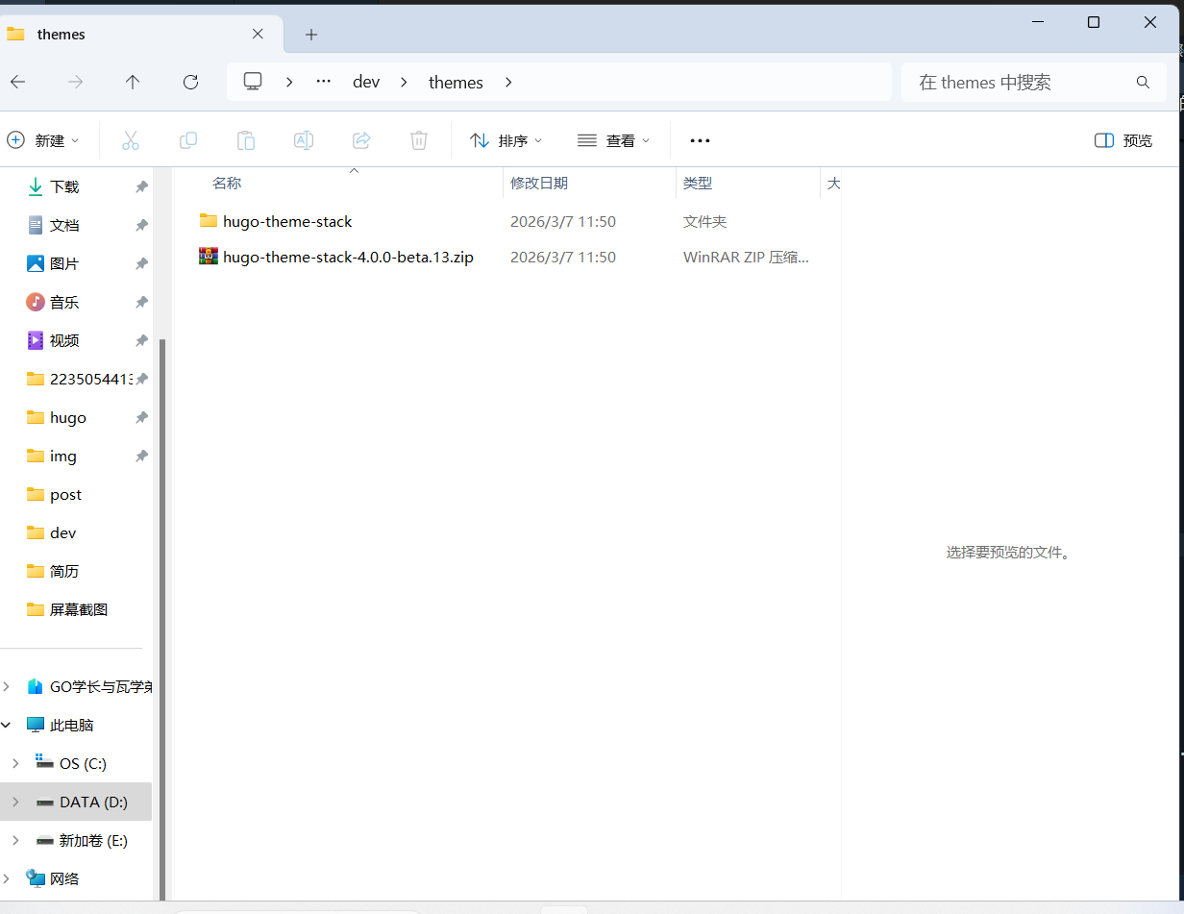
Task: Go up one directory level
Action: click(133, 82)
